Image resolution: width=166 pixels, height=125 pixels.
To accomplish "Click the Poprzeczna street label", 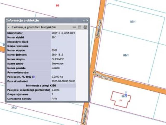I will [x=103, y=76].
